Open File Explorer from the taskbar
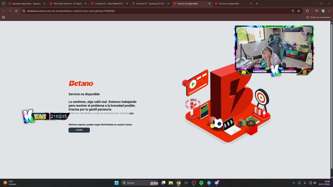 [x=171, y=183]
